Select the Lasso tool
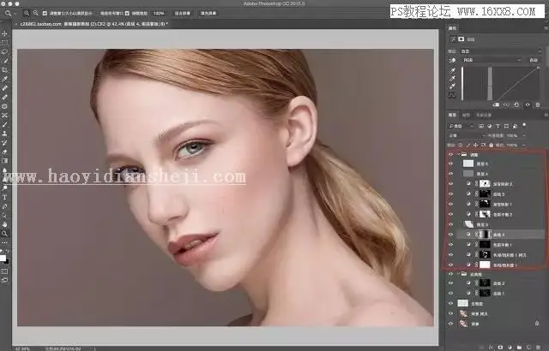549x351 pixels. pyautogui.click(x=4, y=51)
